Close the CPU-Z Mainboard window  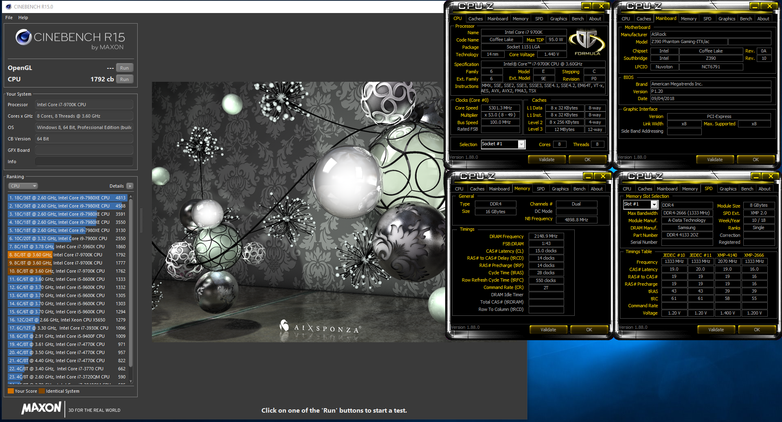[x=769, y=6]
